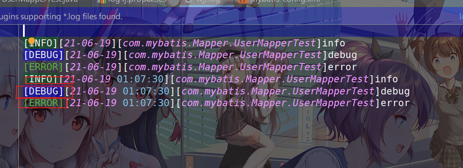The width and height of the screenshot is (463, 168).
Task: Switch to the UserMapperTest.java tab
Action: [40, 1]
